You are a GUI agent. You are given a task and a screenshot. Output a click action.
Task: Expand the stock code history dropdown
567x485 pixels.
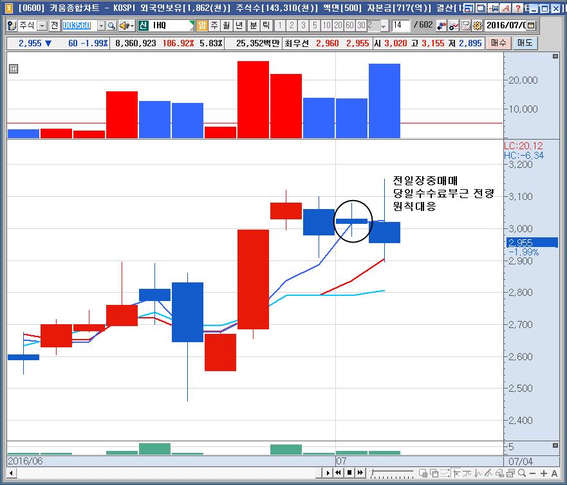click(101, 26)
